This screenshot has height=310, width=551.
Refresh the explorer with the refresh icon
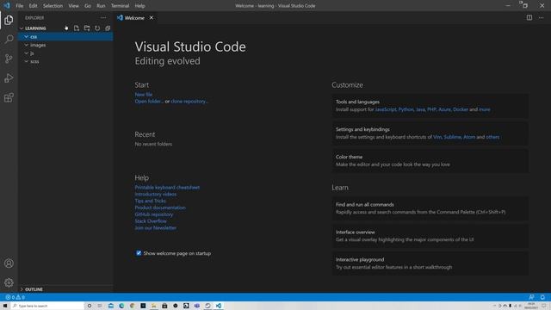coord(97,28)
